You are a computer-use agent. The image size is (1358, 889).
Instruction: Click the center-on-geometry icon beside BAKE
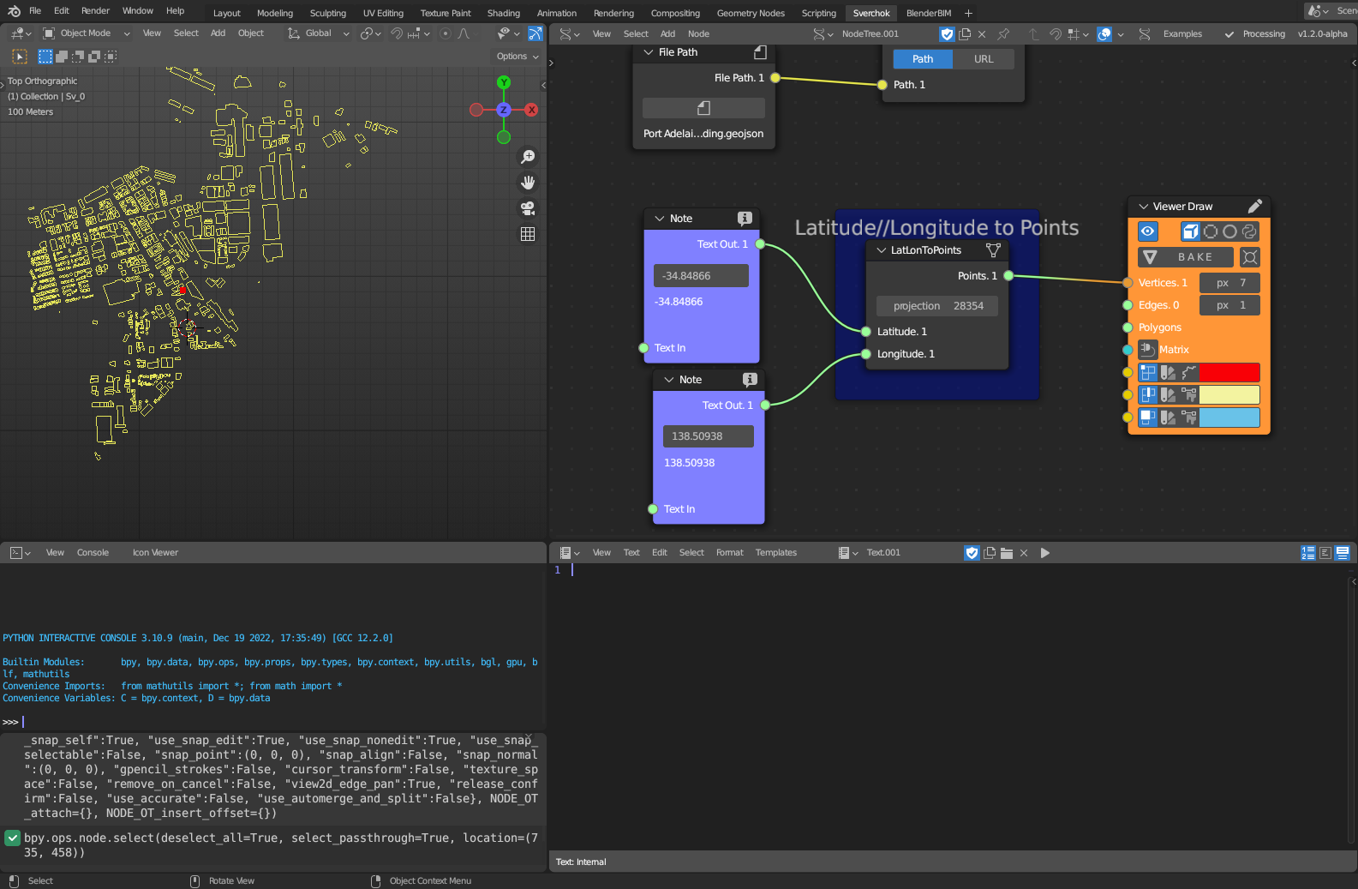pyautogui.click(x=1250, y=257)
